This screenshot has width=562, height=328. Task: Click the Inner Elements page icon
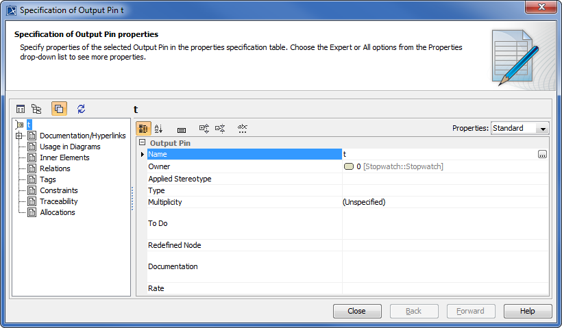[x=32, y=157]
